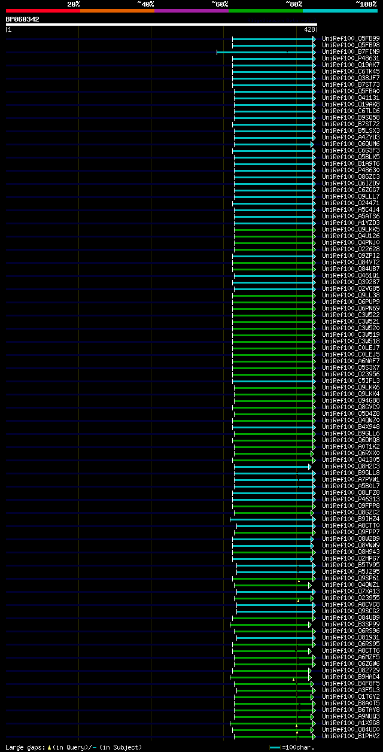This screenshot has width=383, height=752.
Task: Select hit UniRef100_A5C4J4
Action: coord(351,210)
